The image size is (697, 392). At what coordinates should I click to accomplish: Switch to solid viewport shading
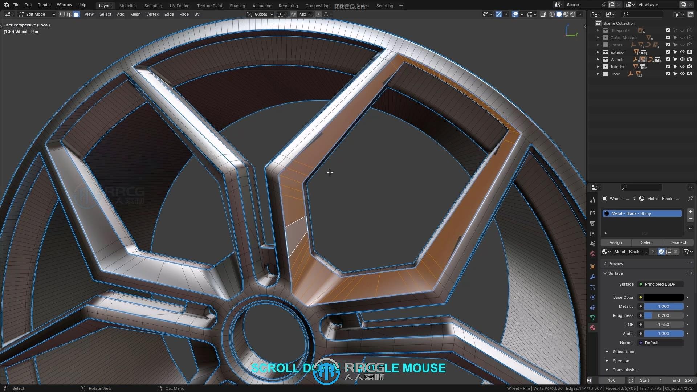pyautogui.click(x=559, y=14)
